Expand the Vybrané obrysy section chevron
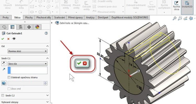 pos(47,102)
